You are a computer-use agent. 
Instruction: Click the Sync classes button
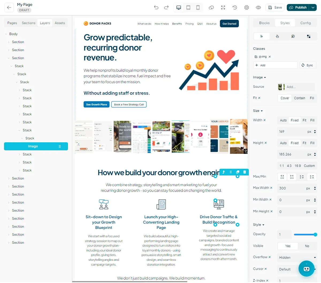point(307,65)
